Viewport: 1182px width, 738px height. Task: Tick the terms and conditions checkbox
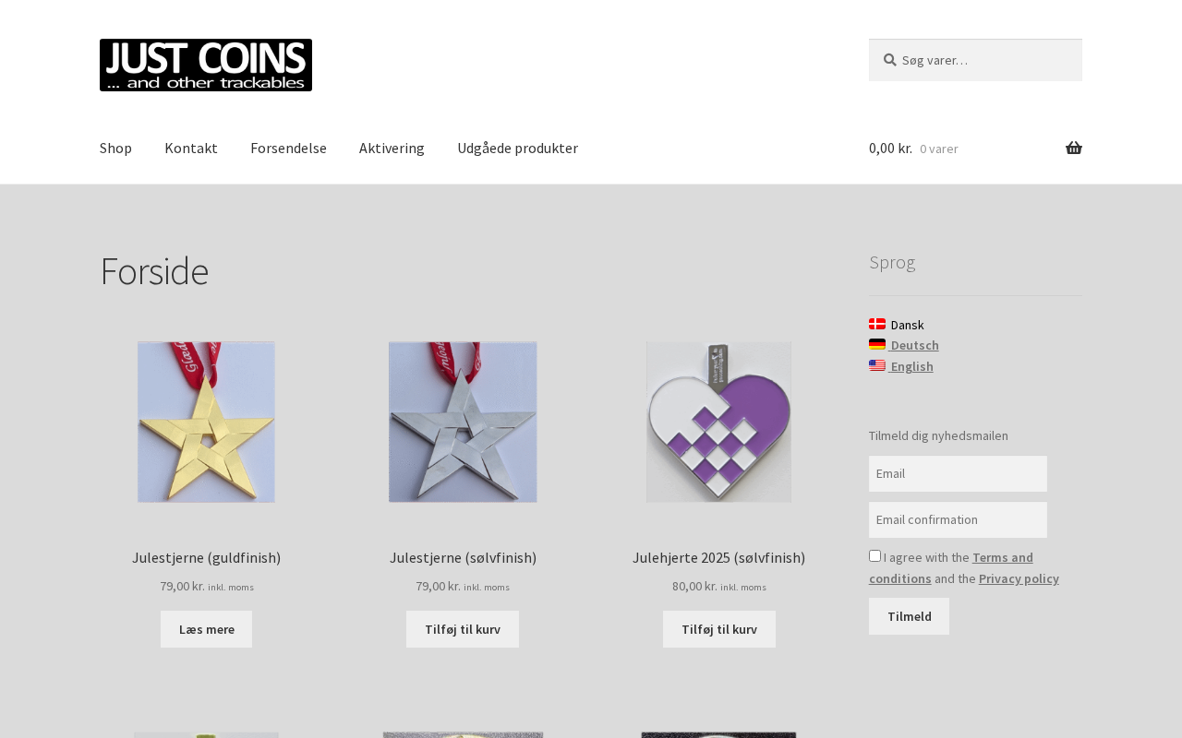(x=874, y=555)
